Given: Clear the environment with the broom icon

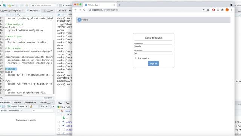Looking at the screenshot, I should click(31, 107).
